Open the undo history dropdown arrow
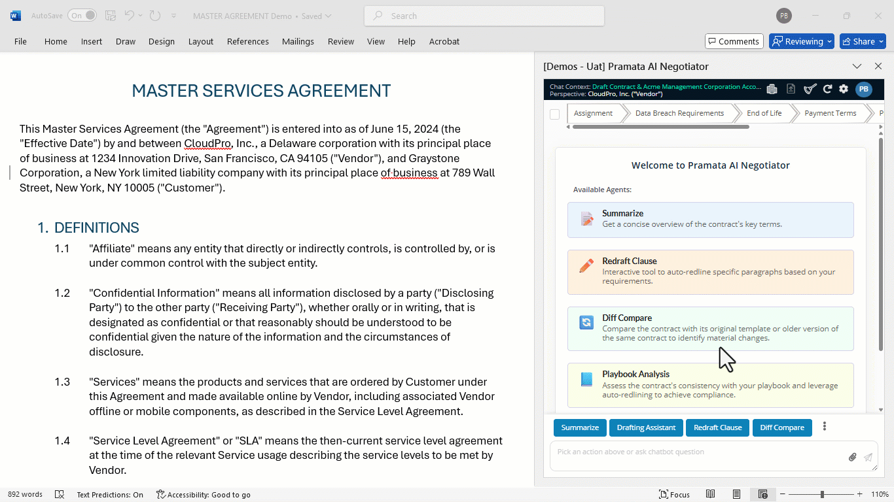Screen dimensions: 894x502 (x=140, y=16)
